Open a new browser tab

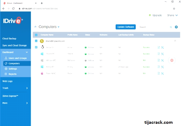42,3
